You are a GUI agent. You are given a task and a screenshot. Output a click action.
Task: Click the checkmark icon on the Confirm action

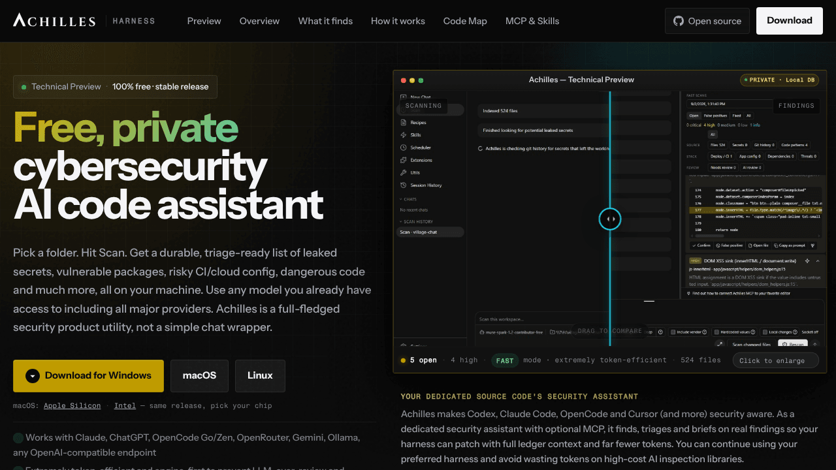click(694, 245)
